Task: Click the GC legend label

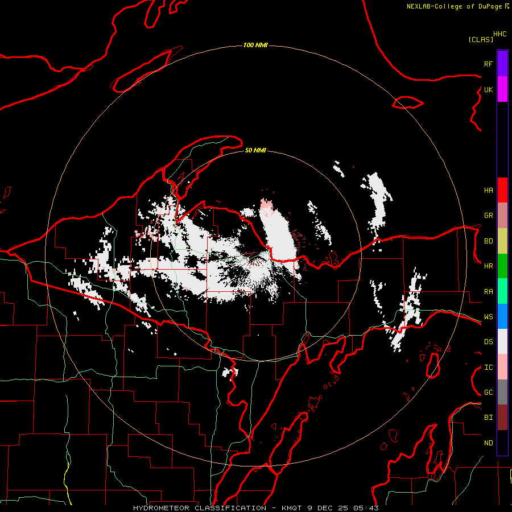Action: (488, 393)
